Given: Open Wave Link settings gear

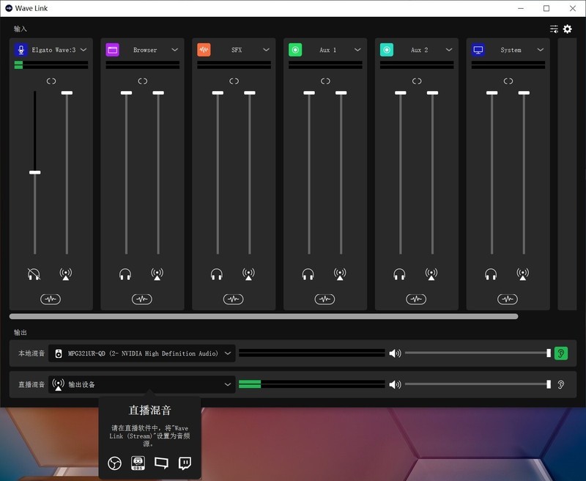Looking at the screenshot, I should tap(568, 29).
